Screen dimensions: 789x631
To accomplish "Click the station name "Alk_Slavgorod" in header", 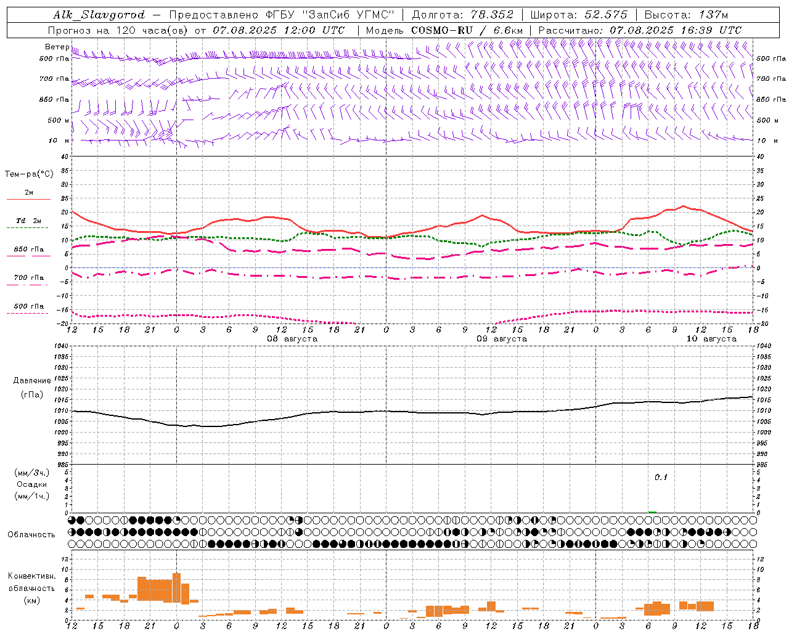I will pos(99,15).
